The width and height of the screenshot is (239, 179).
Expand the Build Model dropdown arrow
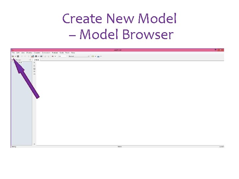pos(101,56)
